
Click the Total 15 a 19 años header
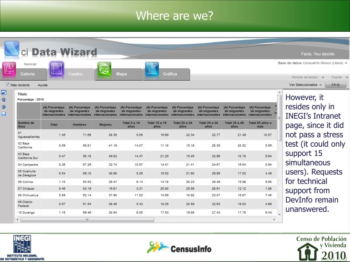coord(157,125)
